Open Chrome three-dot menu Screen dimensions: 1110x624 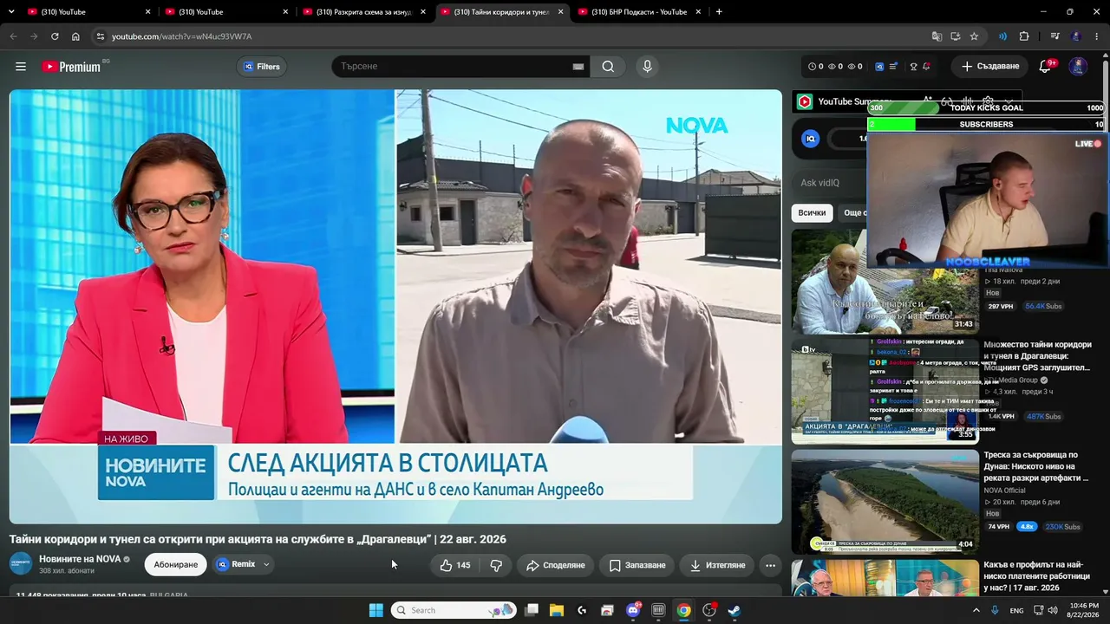[1097, 36]
